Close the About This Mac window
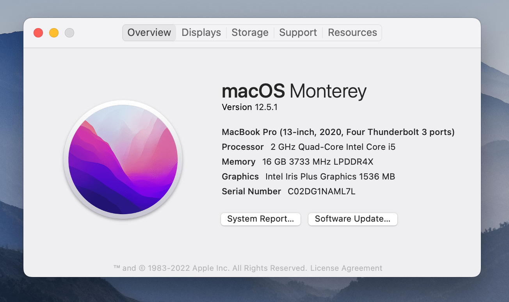The image size is (509, 302). [38, 33]
